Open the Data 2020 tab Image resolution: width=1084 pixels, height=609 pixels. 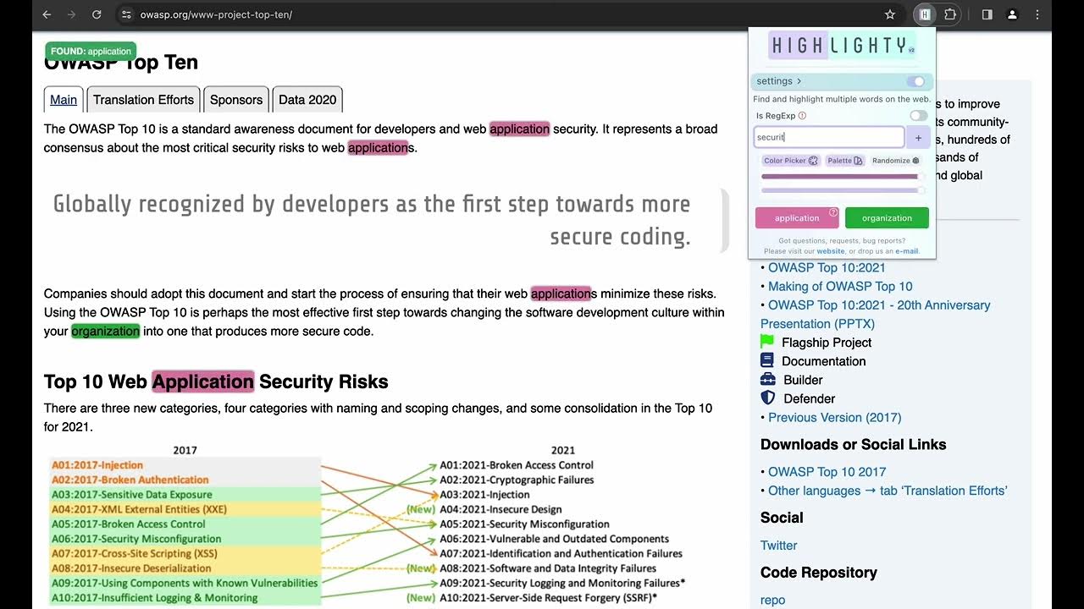tap(307, 100)
